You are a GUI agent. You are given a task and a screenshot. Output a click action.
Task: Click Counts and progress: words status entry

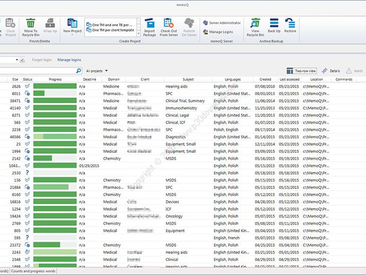[x=33, y=271]
